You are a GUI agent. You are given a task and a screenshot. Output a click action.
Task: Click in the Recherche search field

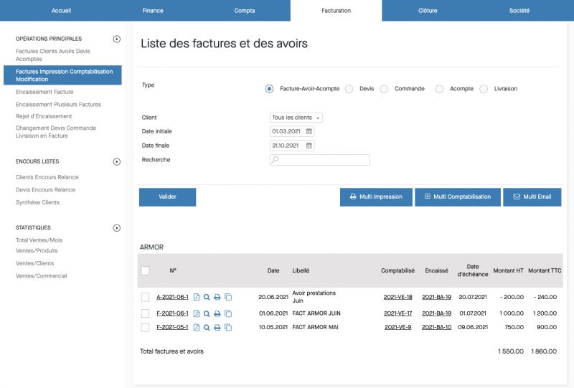click(320, 160)
